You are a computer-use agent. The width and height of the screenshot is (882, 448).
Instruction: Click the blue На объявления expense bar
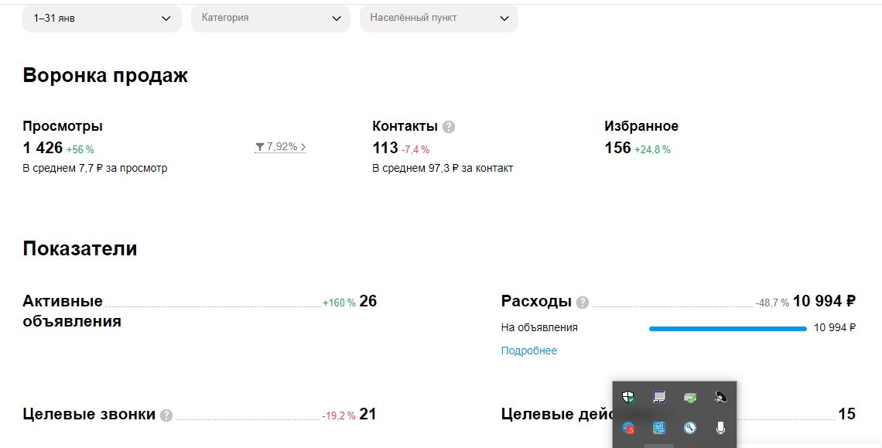click(728, 329)
